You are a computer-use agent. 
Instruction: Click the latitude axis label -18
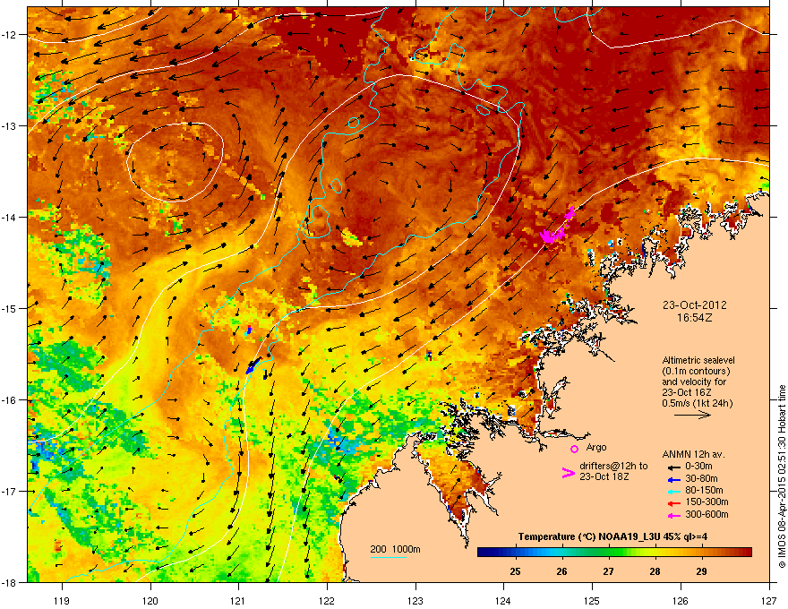point(9,582)
